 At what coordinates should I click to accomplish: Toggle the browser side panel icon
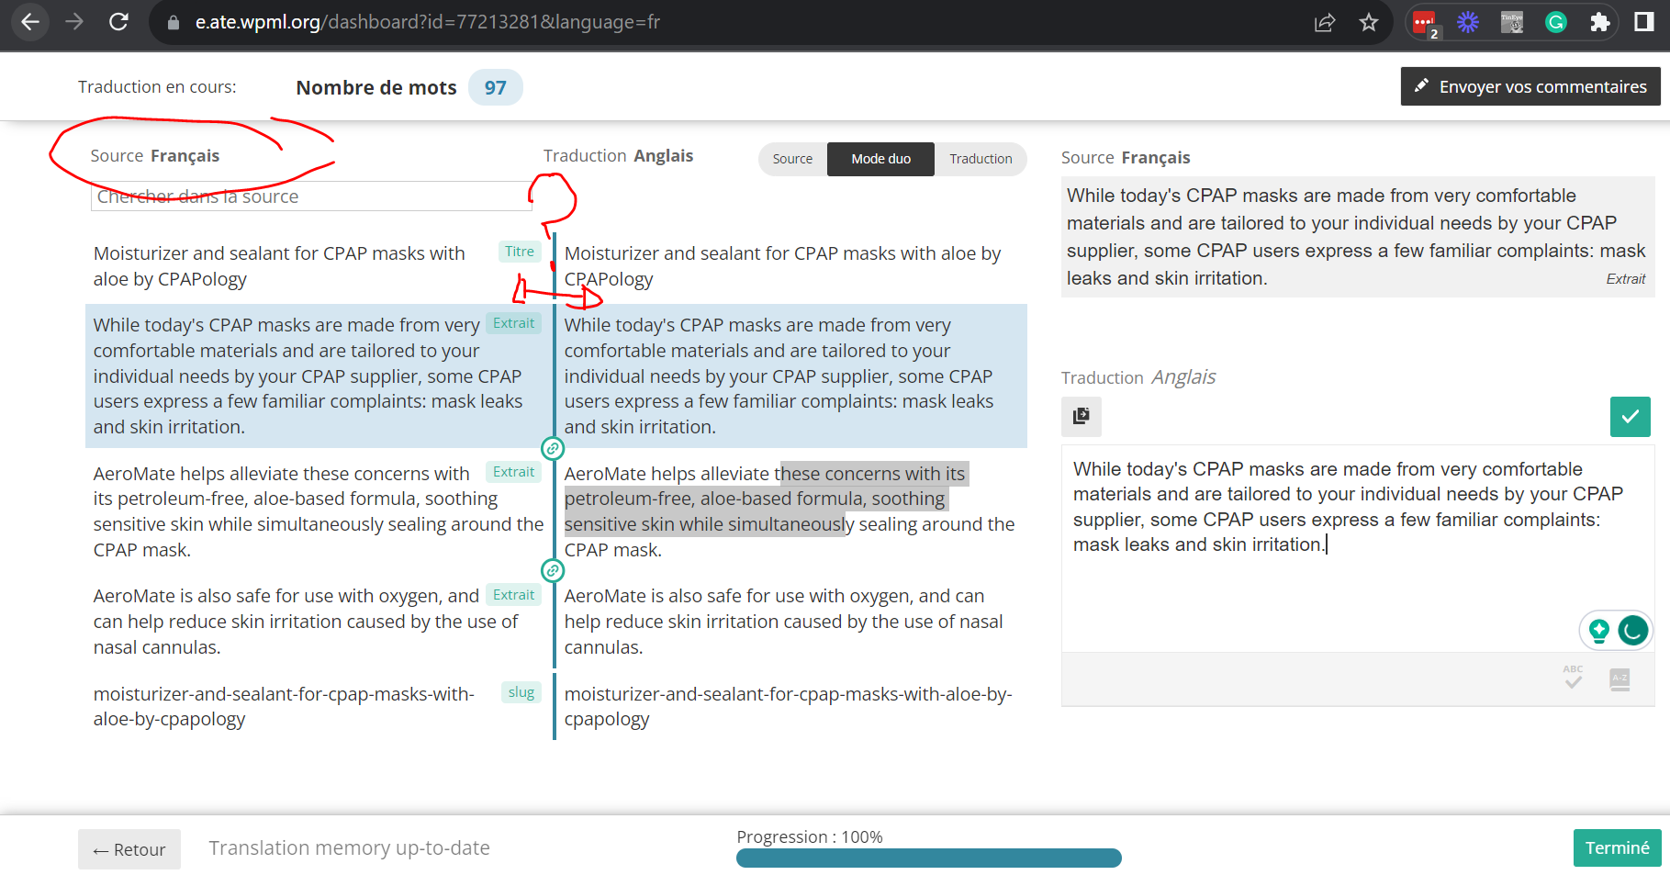click(x=1644, y=22)
